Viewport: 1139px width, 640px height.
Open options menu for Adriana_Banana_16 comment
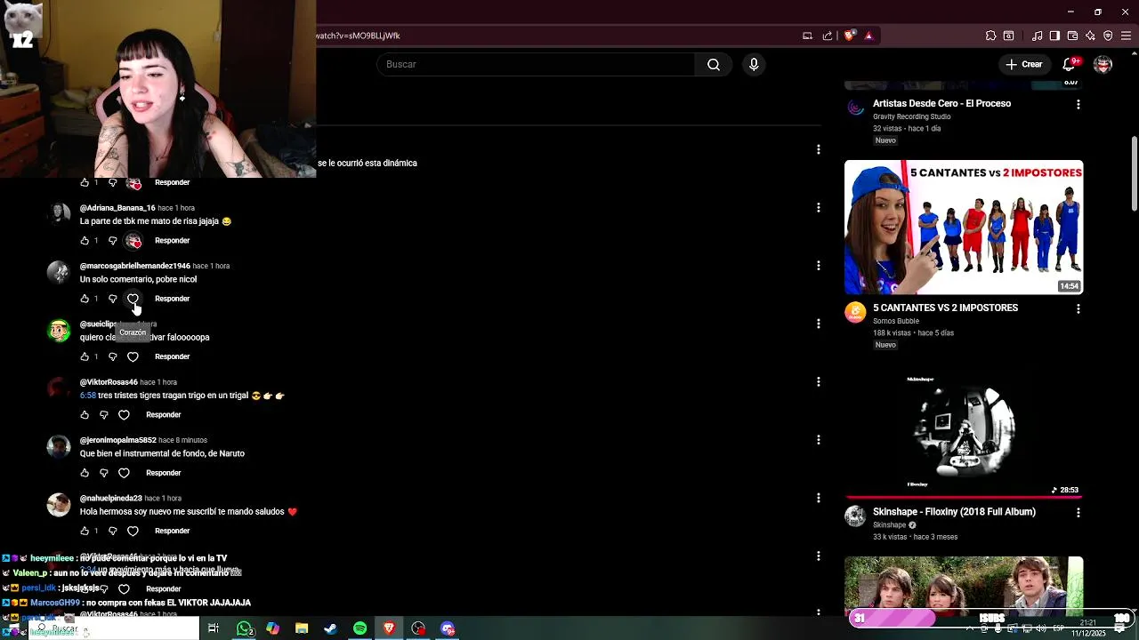coord(818,207)
